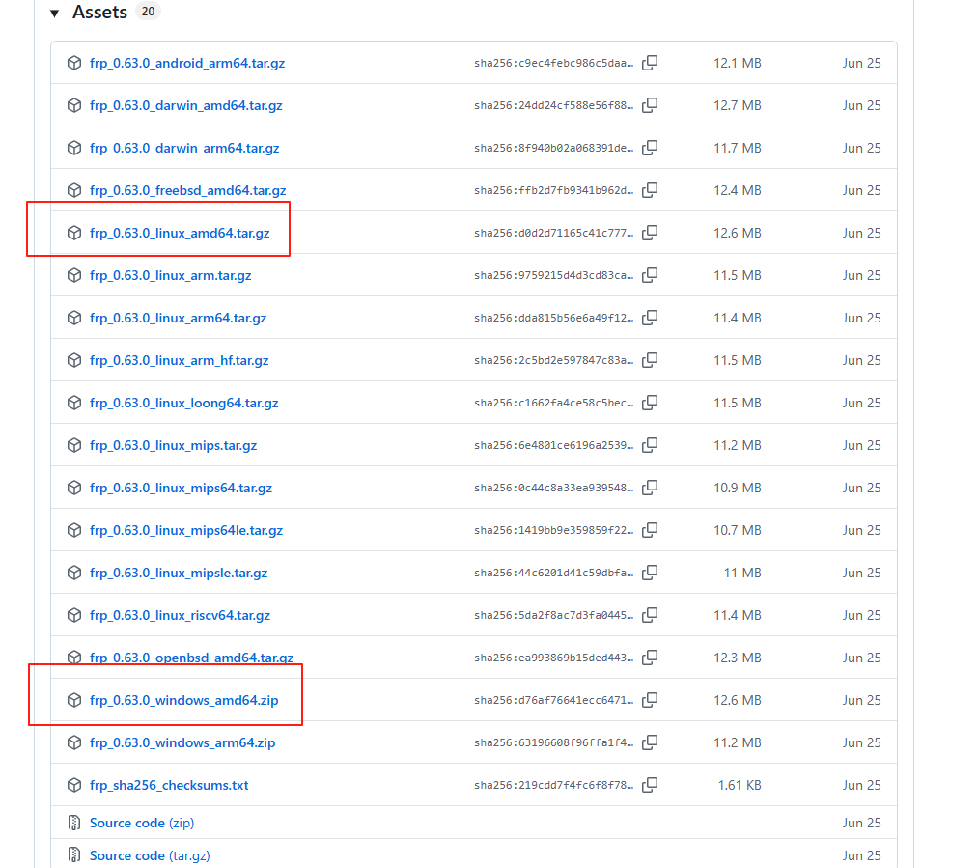The width and height of the screenshot is (978, 868).
Task: Download frp_0.63.0_linux_amd64.tar.gz
Action: (x=180, y=233)
